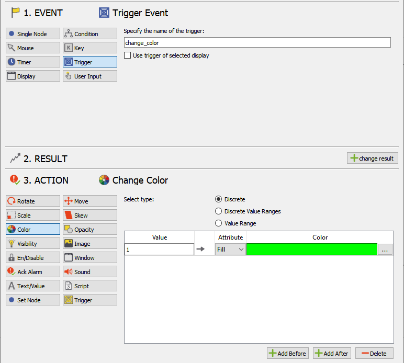Click the change result button

[372, 158]
